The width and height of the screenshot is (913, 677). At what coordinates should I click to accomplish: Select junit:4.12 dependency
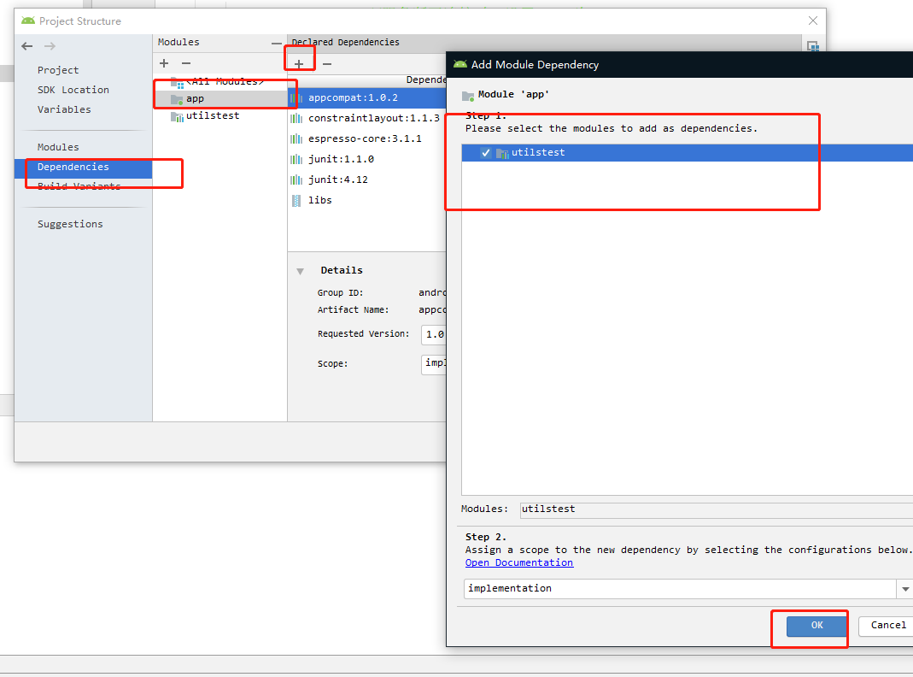point(367,180)
